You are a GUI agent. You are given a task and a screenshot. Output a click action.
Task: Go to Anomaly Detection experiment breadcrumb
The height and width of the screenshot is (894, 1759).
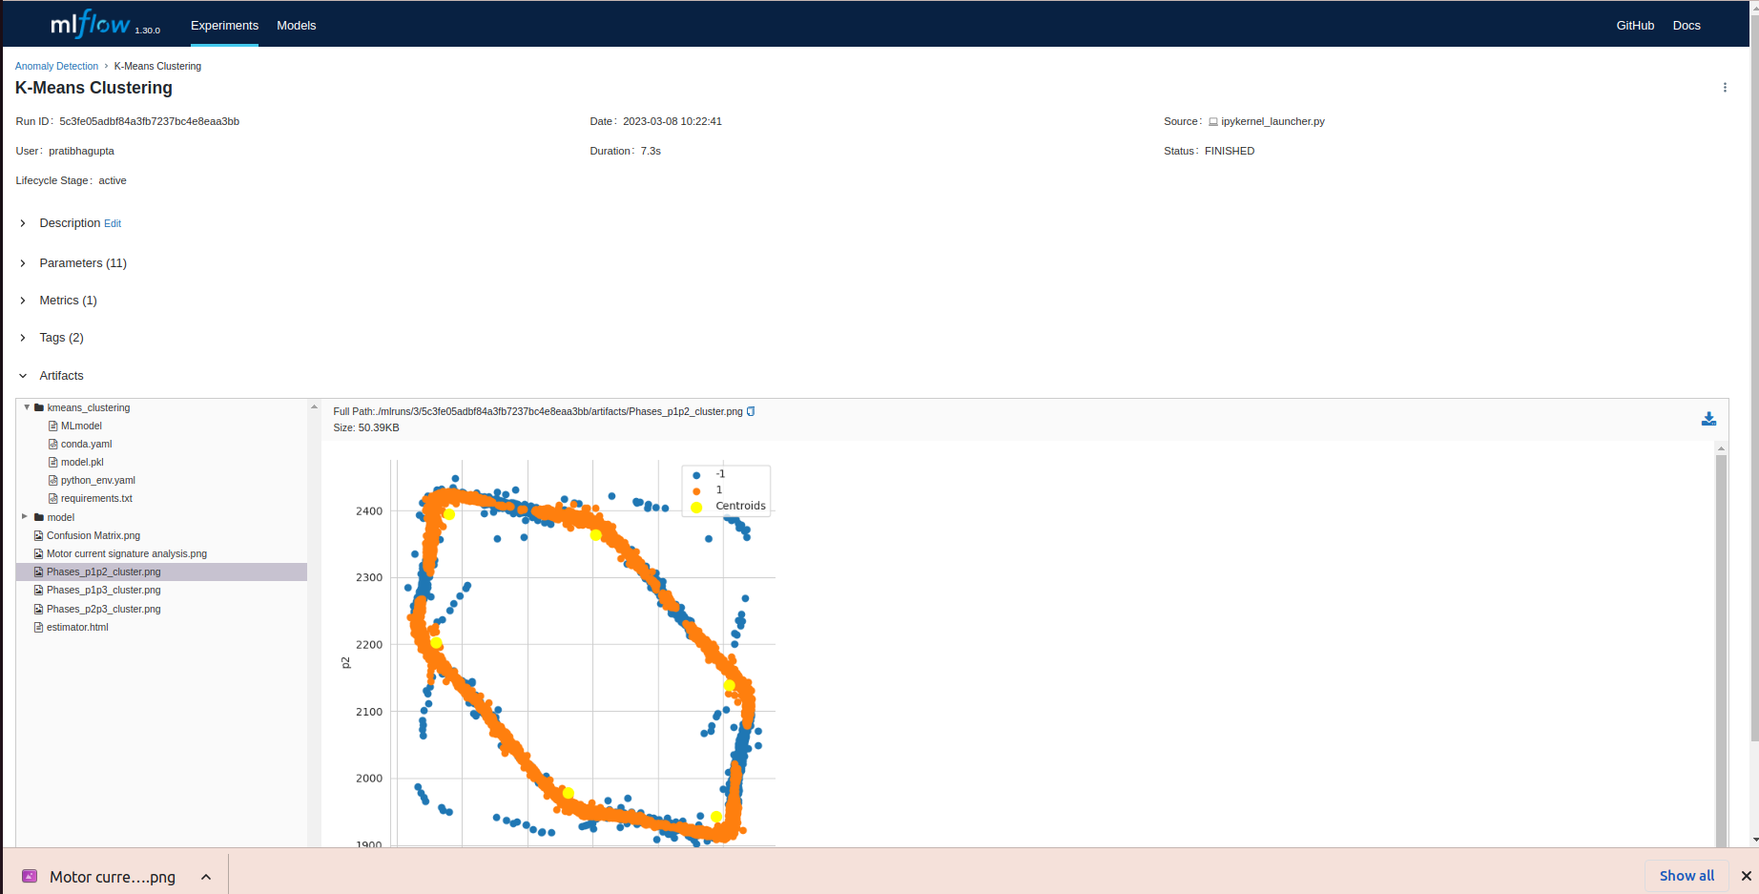[x=56, y=66]
